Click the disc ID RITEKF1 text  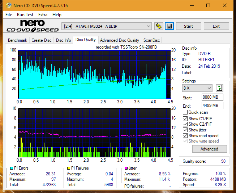pos(206,60)
